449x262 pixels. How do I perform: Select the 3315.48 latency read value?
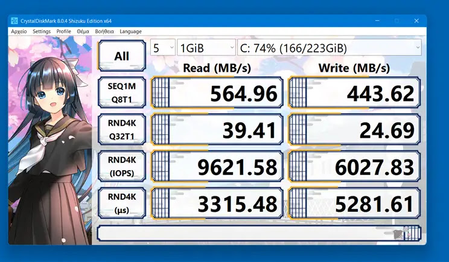point(217,203)
